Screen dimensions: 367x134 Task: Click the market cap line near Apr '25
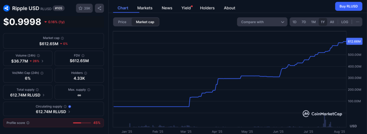click(x=217, y=82)
